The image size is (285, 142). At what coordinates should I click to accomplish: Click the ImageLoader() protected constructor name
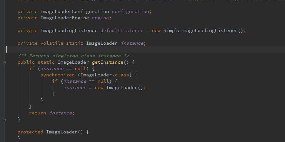coord(62,132)
